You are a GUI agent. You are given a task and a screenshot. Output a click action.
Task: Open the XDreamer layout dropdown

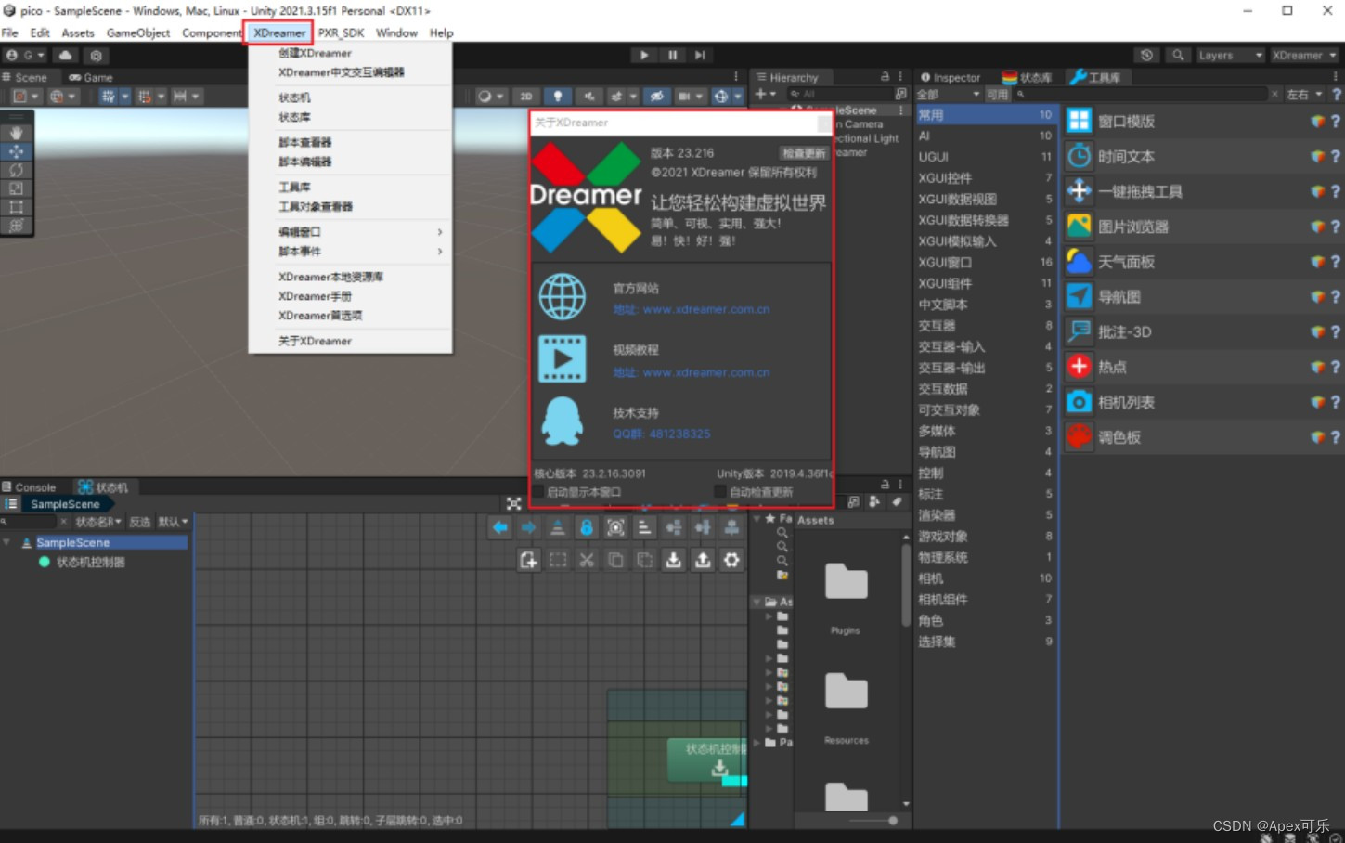1304,56
